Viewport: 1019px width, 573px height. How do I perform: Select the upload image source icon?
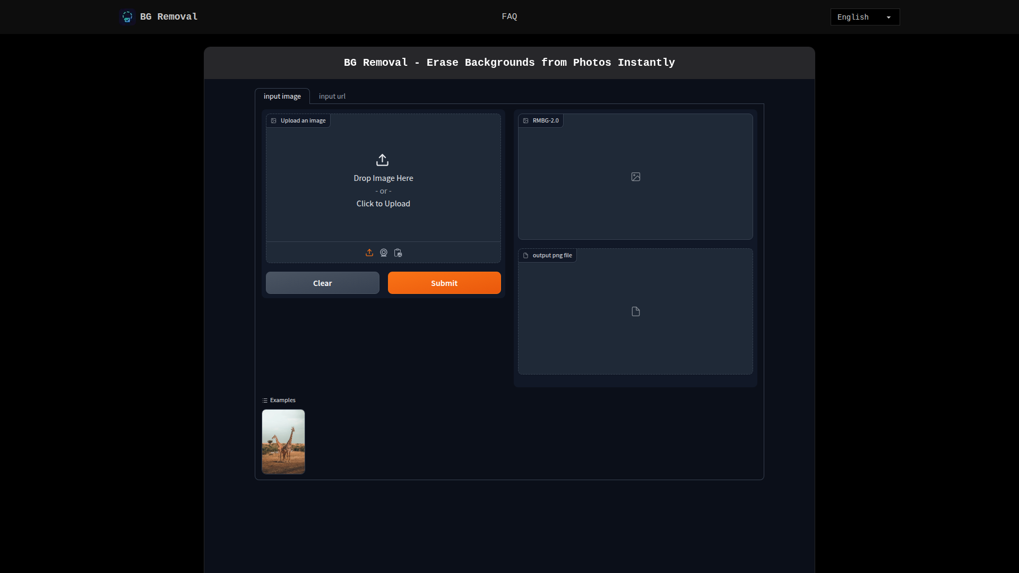pos(369,253)
